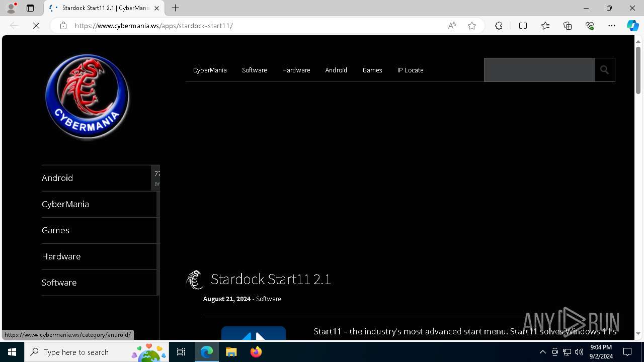This screenshot has width=644, height=362.
Task: Click the August 21, 2024 date
Action: click(227, 299)
